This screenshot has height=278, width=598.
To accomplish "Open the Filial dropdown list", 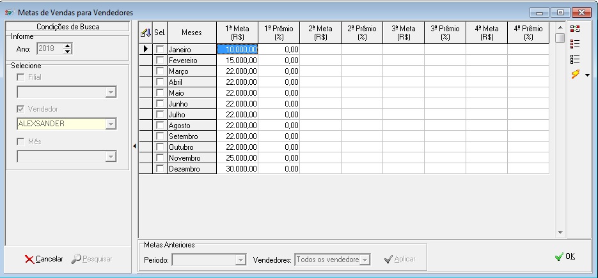I will pos(111,92).
